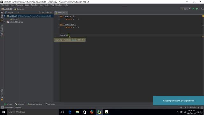Click the Windows Start button
The width and height of the screenshot is (204, 115).
pos(4,112)
